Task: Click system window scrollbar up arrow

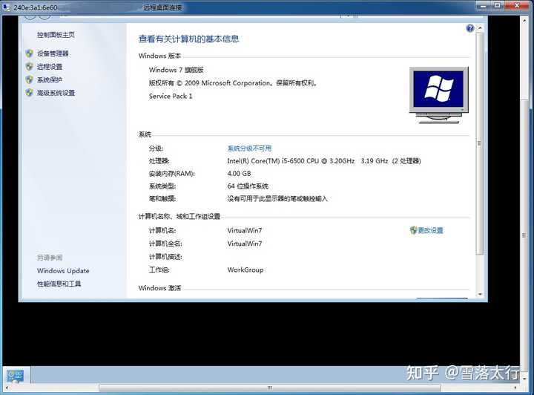Action: 480,28
